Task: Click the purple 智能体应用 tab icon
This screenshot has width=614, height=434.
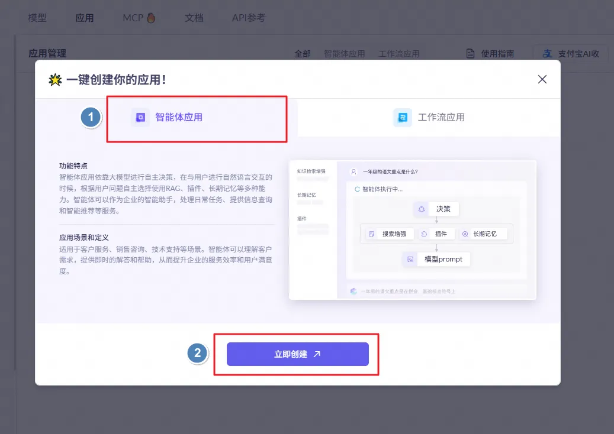Action: [x=140, y=117]
